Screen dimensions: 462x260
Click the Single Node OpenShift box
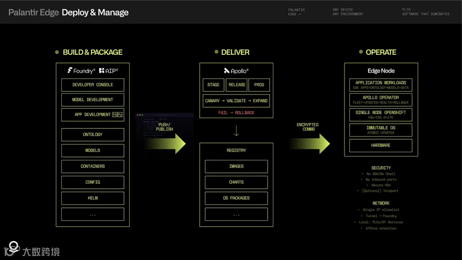pyautogui.click(x=381, y=115)
